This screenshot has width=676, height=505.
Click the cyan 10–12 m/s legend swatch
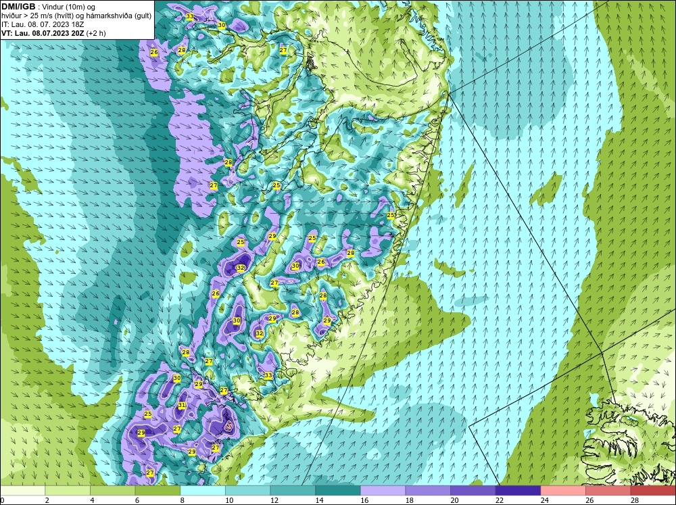[247, 490]
